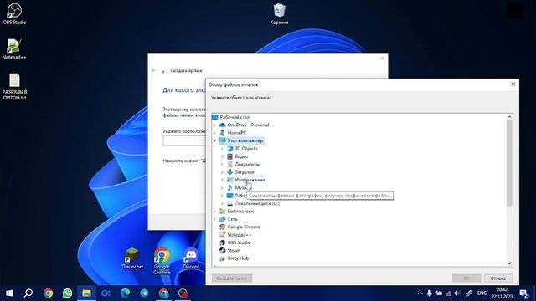The image size is (536, 301).
Task: Open Telegram from the taskbar
Action: coord(144,293)
